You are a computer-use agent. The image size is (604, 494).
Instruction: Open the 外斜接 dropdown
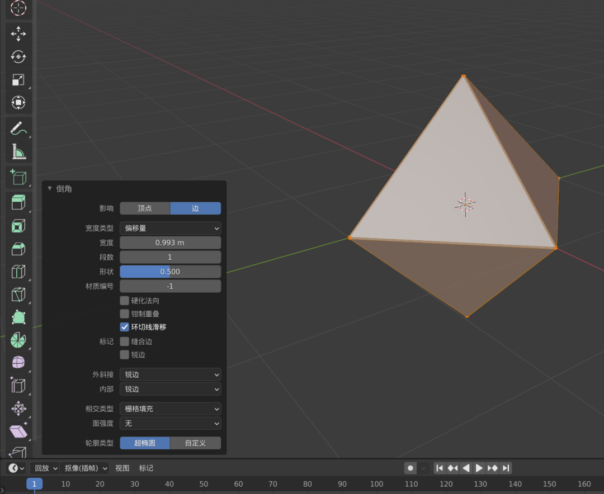(170, 374)
